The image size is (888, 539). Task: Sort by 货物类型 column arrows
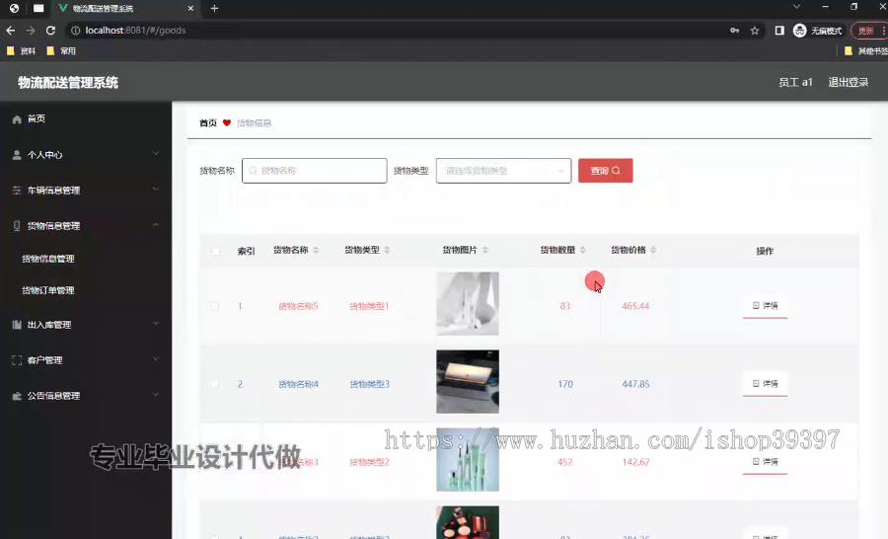[x=387, y=250]
